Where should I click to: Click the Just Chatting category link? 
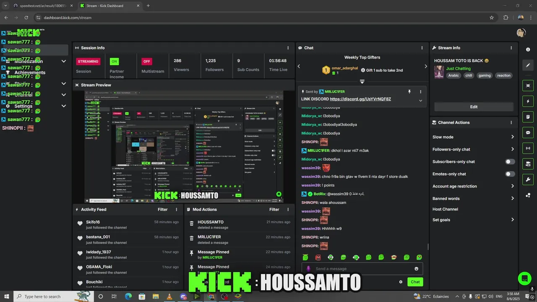pyautogui.click(x=458, y=68)
